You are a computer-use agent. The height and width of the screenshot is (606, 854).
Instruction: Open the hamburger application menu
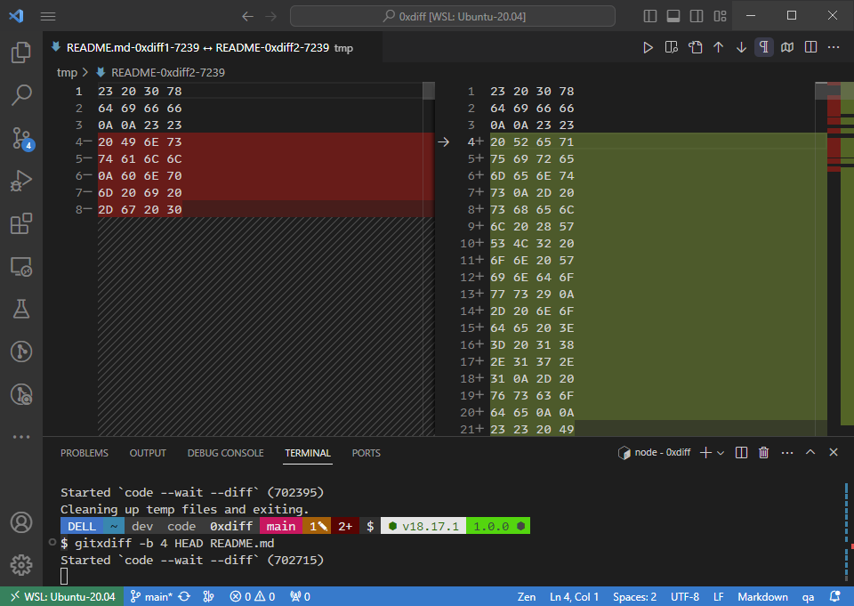click(x=48, y=16)
